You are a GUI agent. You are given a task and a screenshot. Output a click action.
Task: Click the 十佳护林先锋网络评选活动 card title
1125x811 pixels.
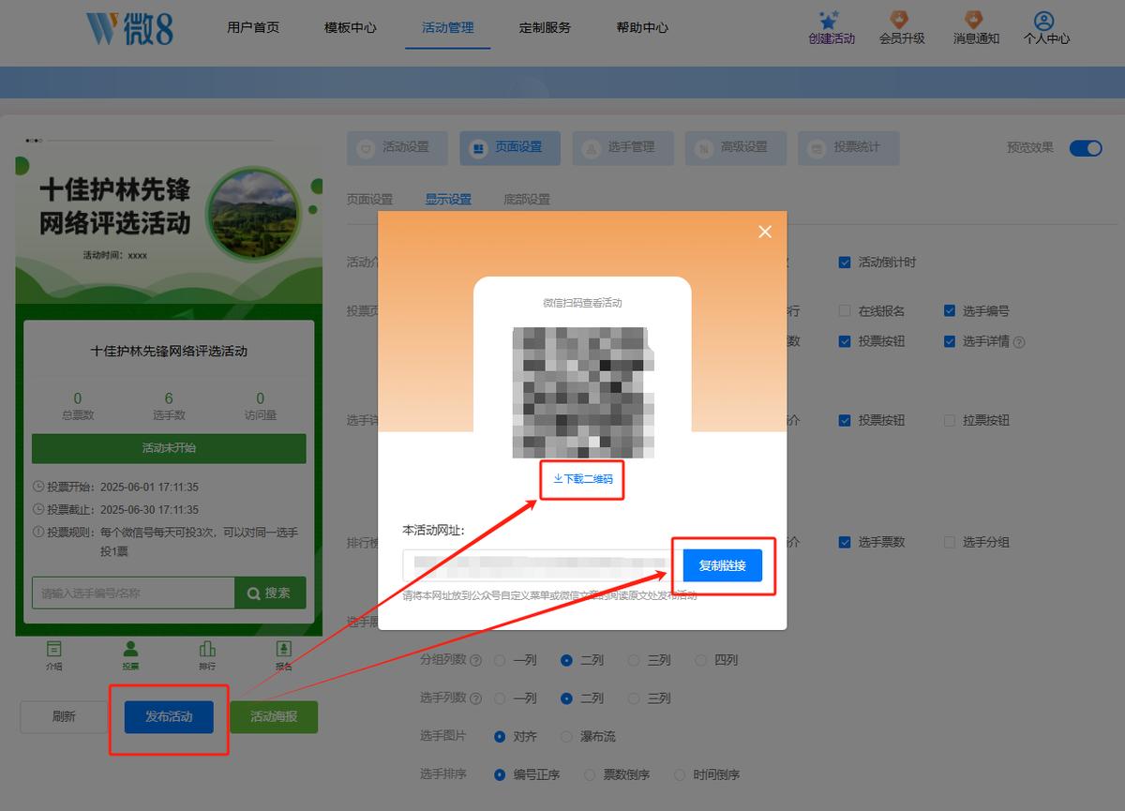(x=169, y=352)
